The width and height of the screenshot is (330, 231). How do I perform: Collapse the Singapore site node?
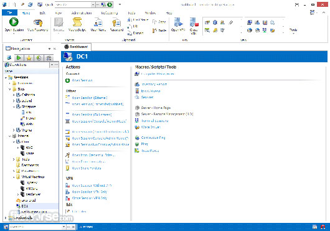tap(14, 106)
